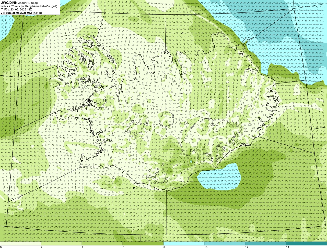Viewport: 327px width, 249px height.
Task: Click the 0–2 m/s palest legend color
Action: (20, 243)
